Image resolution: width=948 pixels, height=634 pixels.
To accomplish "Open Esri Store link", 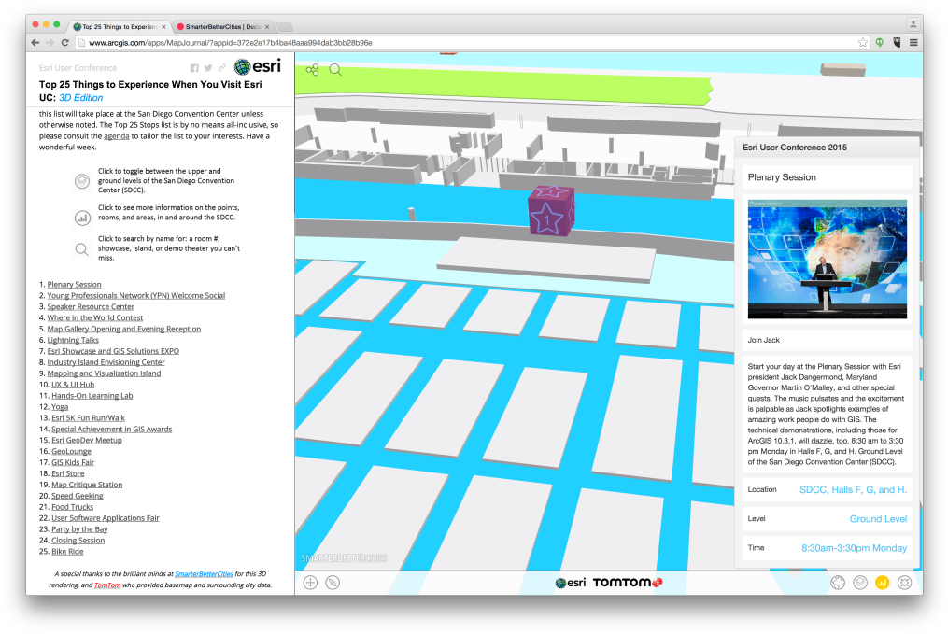I will pyautogui.click(x=67, y=473).
